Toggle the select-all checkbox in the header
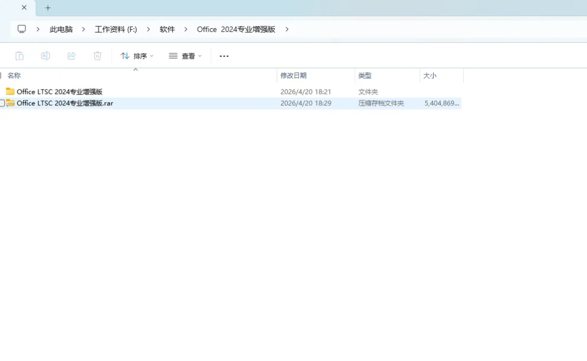This screenshot has width=587, height=361. [x=1, y=75]
